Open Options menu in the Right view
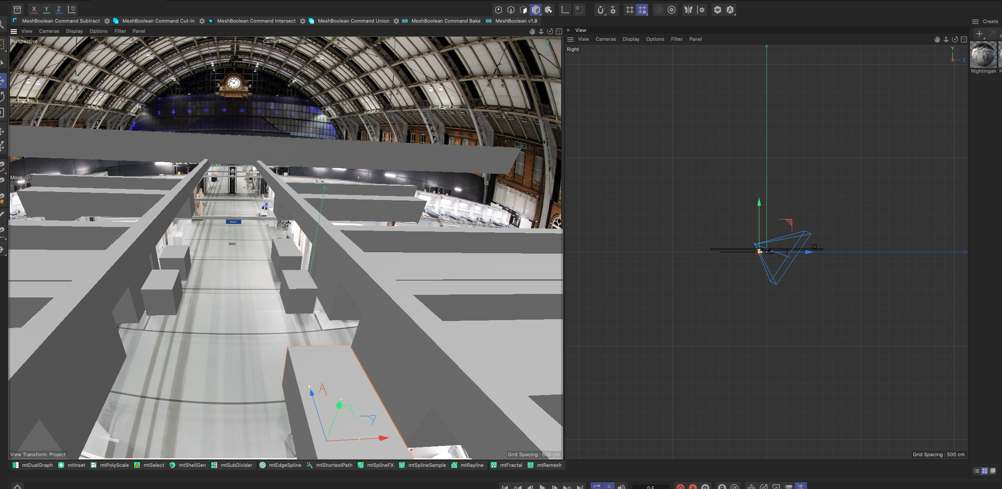Viewport: 1002px width, 489px height. point(655,39)
